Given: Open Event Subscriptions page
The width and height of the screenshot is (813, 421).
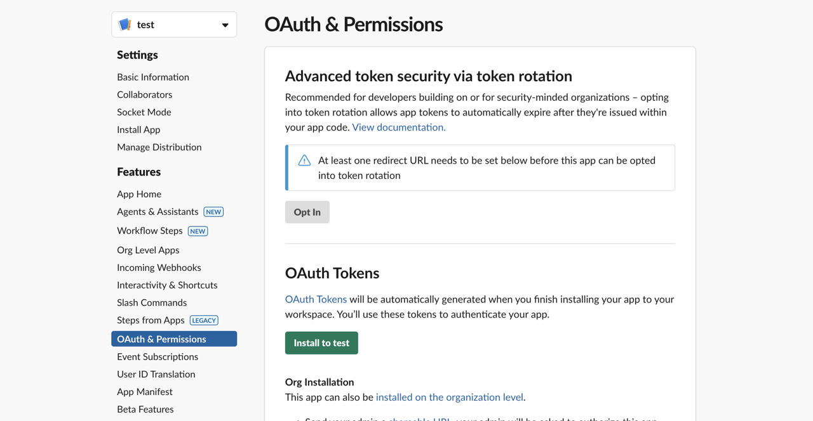Looking at the screenshot, I should coord(158,356).
